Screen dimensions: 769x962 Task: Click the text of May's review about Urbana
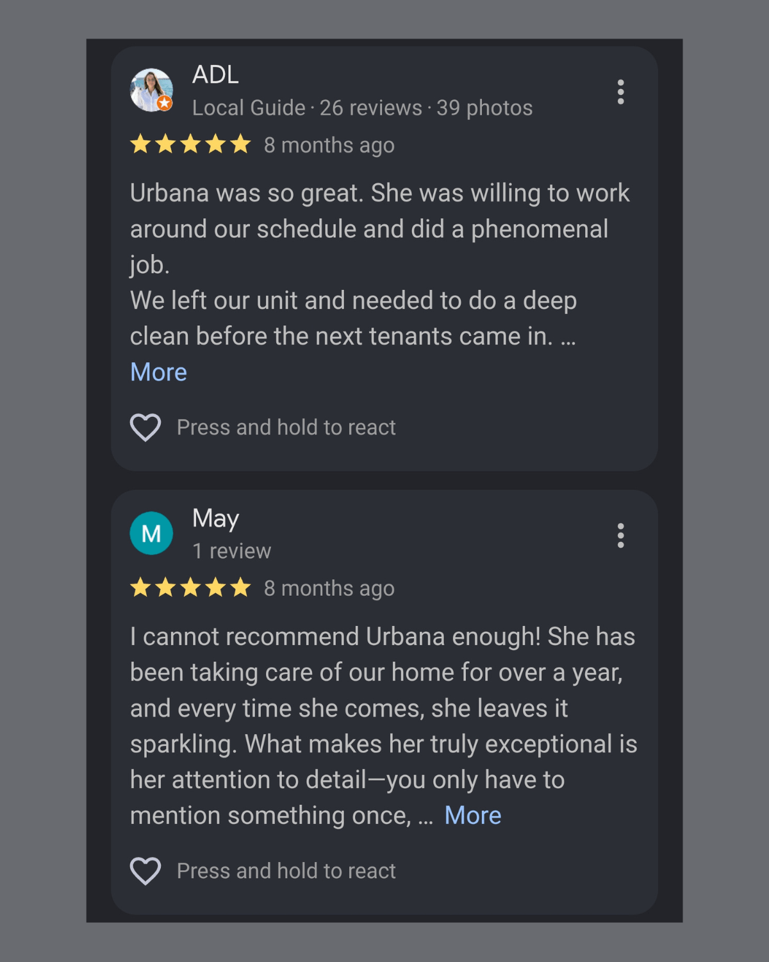(384, 726)
